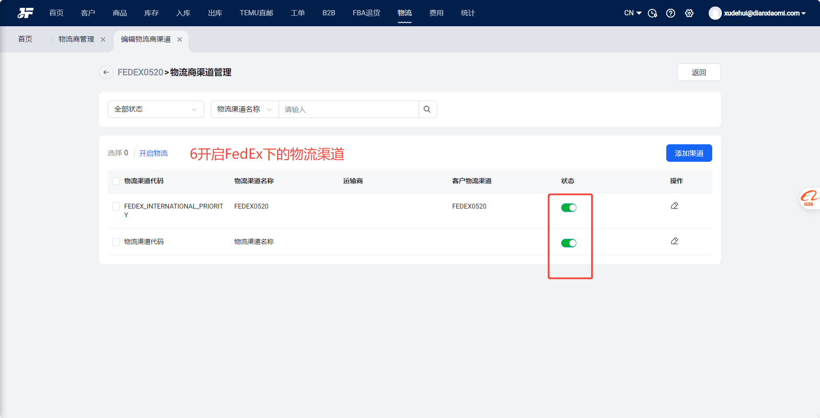The height and width of the screenshot is (418, 820).
Task: Toggle status switch for FEDEX0520 channel
Action: 569,208
